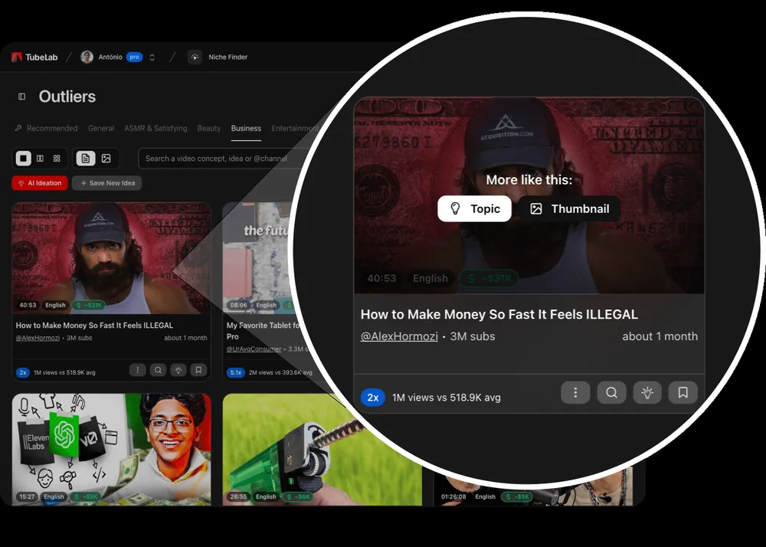Click the blue 2x outlier badge on small card

[22, 372]
